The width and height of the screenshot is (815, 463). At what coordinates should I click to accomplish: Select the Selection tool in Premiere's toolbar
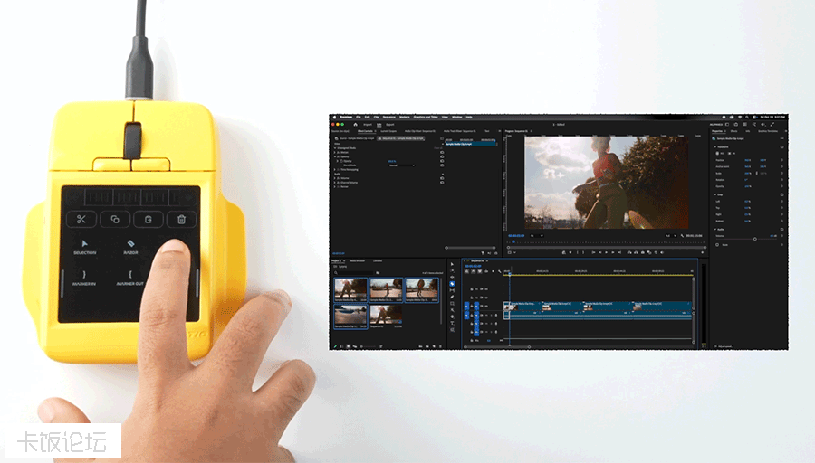(x=452, y=264)
